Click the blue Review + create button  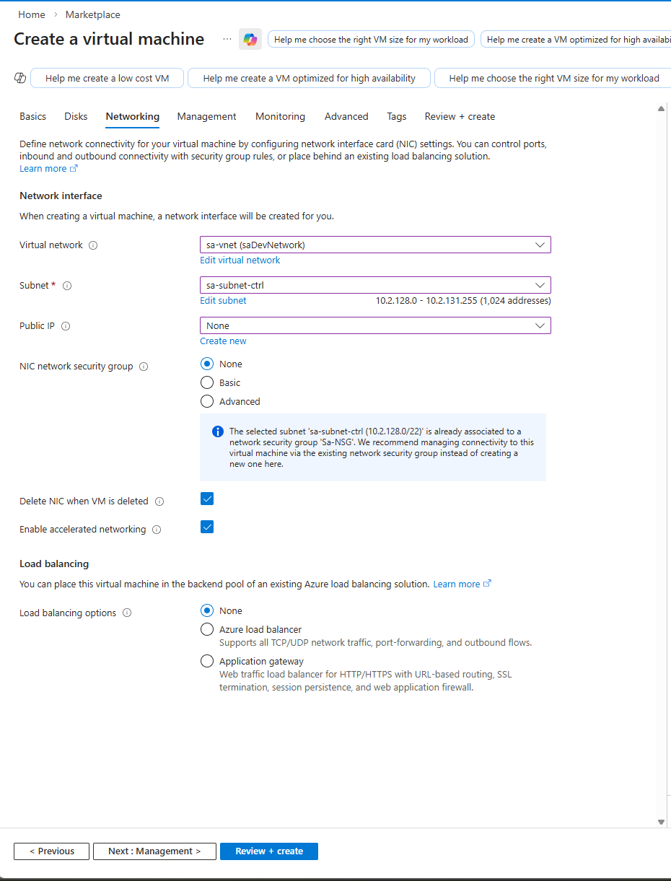[x=268, y=851]
